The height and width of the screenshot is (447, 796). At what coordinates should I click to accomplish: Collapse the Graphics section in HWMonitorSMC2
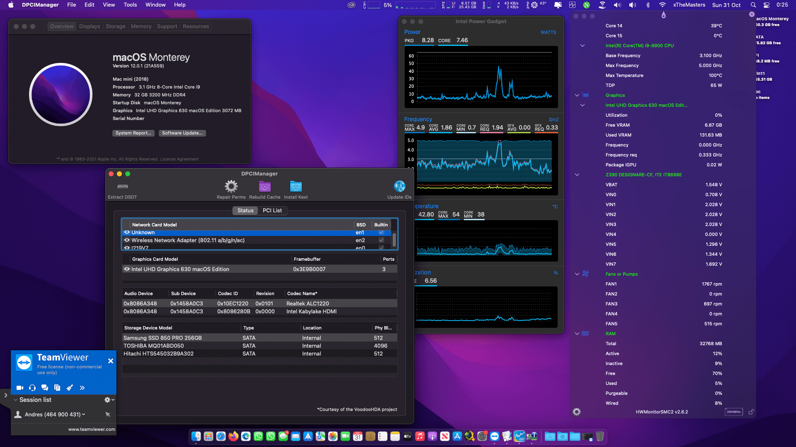click(577, 95)
